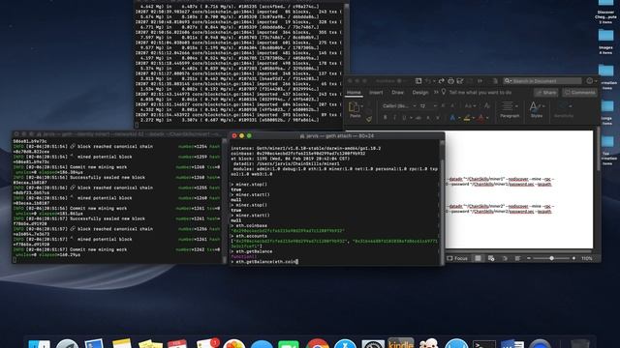Switch to the Draw ribbon tab
This screenshot has width=620, height=348.
point(397,93)
